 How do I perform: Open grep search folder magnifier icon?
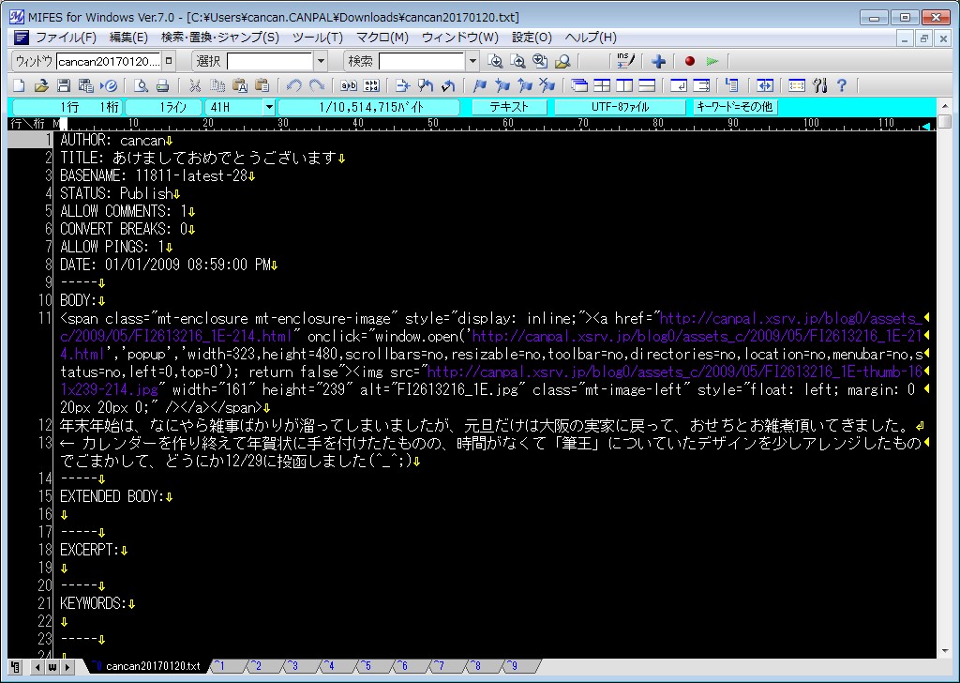coord(562,61)
